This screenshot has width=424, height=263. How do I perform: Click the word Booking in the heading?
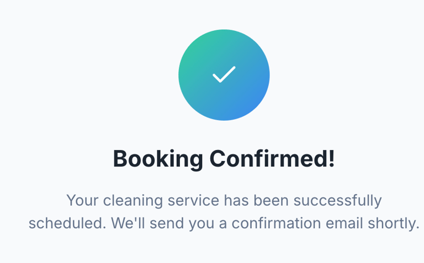158,159
